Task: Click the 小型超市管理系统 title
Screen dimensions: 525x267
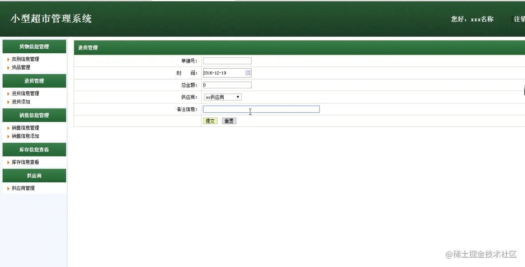Action: click(x=51, y=19)
